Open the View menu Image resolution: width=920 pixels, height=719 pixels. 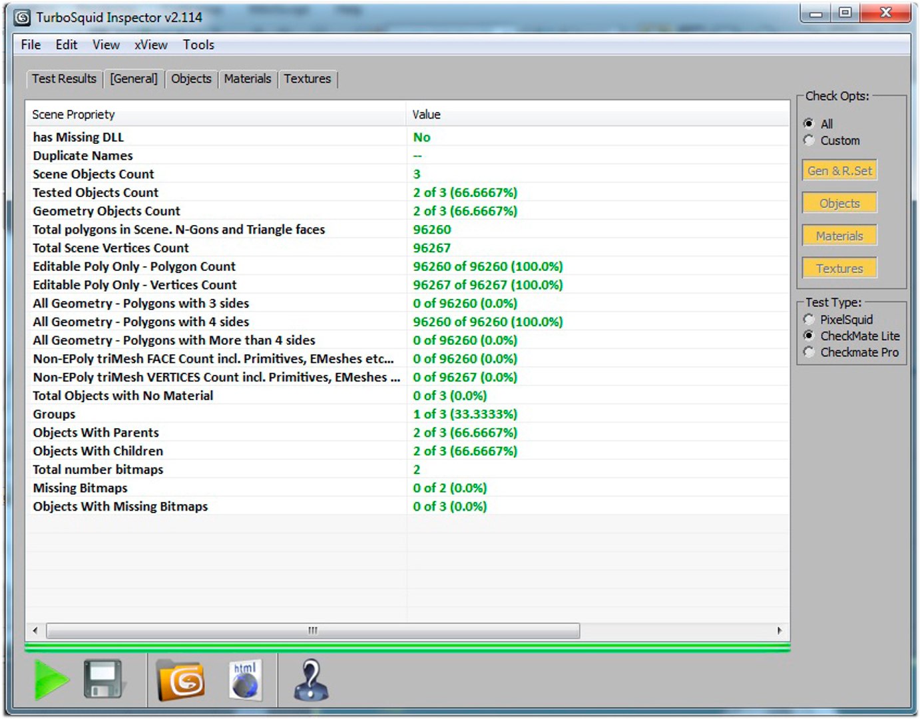click(x=106, y=45)
